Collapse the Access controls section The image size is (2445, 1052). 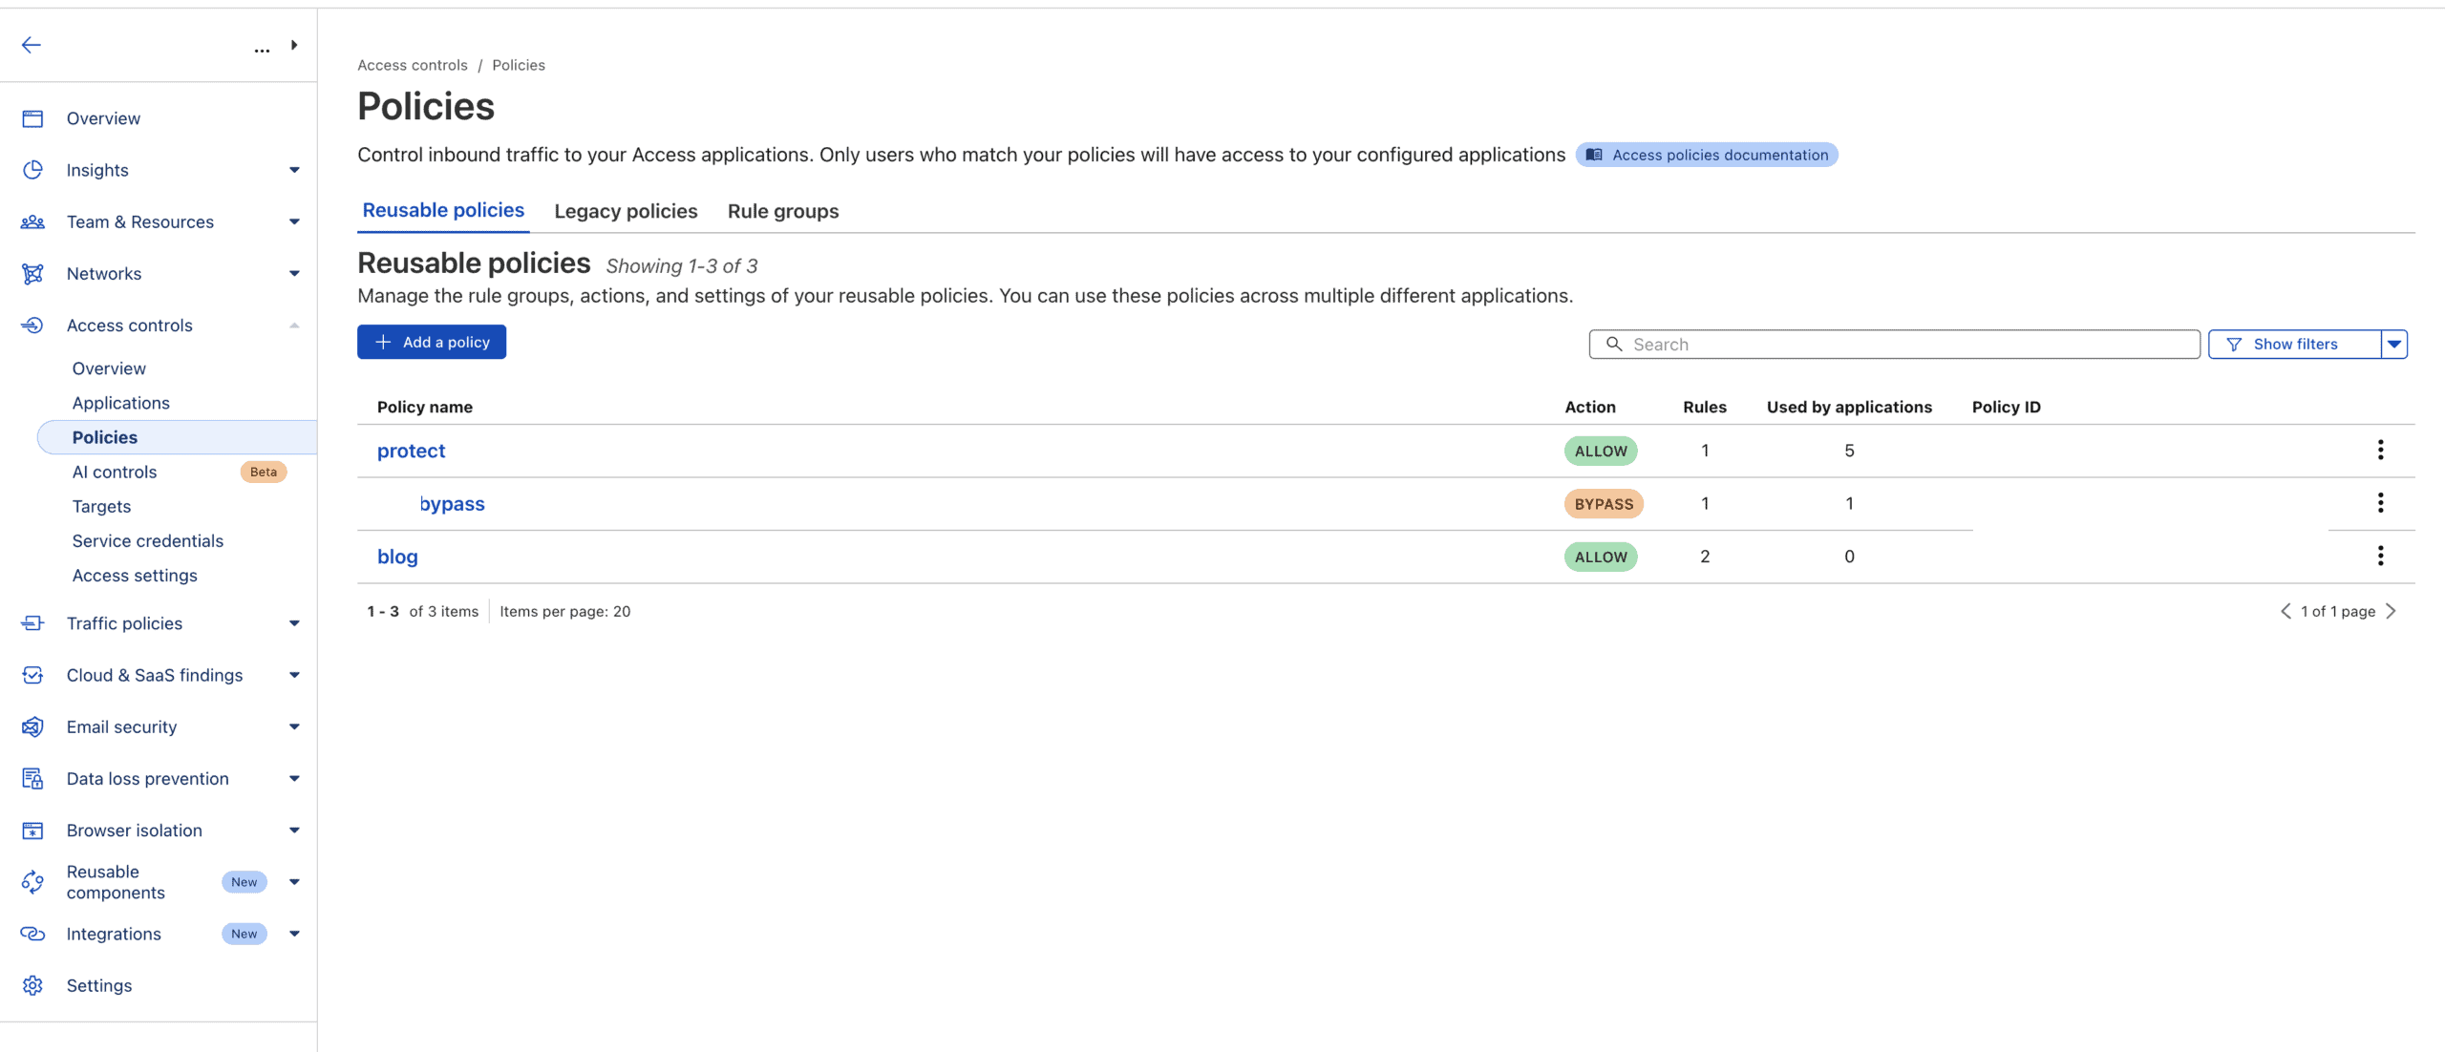294,326
